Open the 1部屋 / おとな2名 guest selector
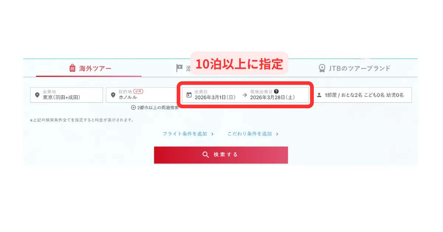The image size is (443, 232). (x=363, y=95)
